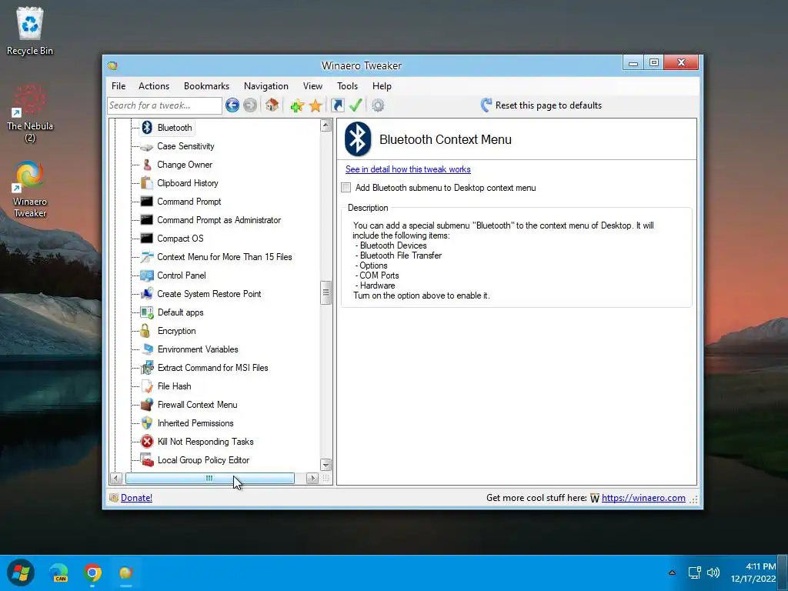Image resolution: width=788 pixels, height=591 pixels.
Task: Click the File Hash document icon
Action: point(147,386)
